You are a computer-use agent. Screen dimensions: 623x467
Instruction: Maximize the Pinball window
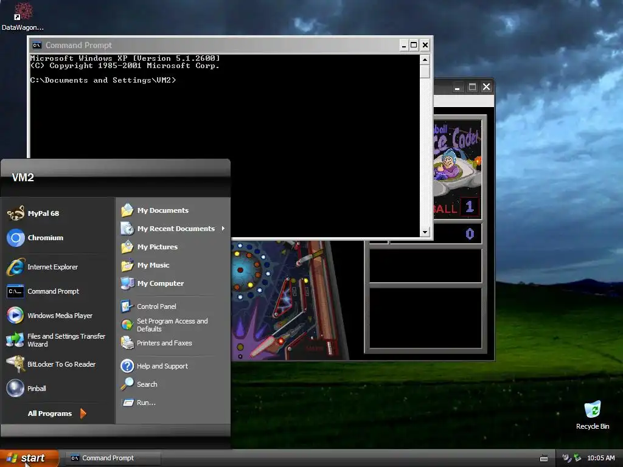click(x=472, y=87)
